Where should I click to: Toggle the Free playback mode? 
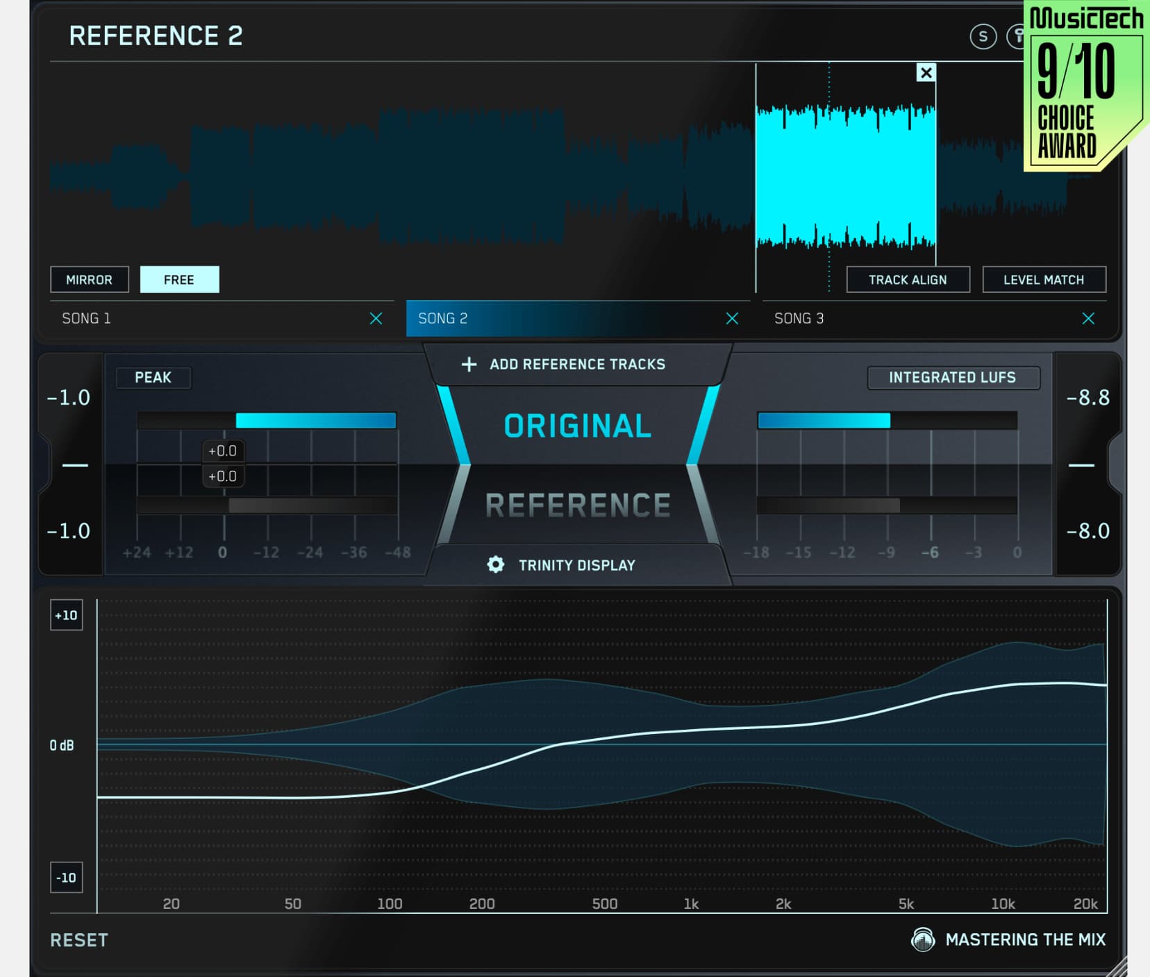pos(179,280)
